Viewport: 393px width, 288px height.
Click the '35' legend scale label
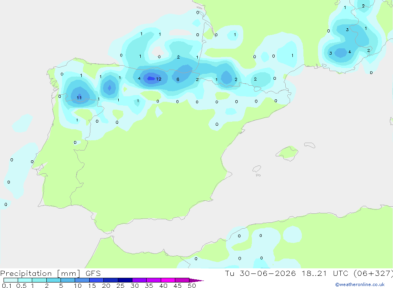pos(149,286)
